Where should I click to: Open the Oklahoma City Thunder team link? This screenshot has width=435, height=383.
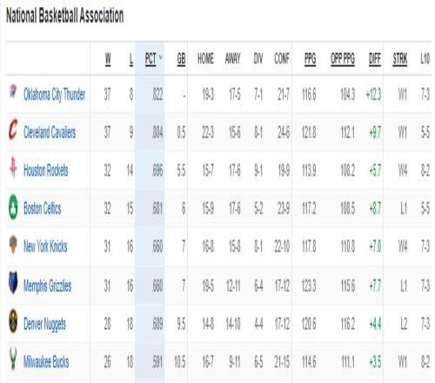(54, 95)
